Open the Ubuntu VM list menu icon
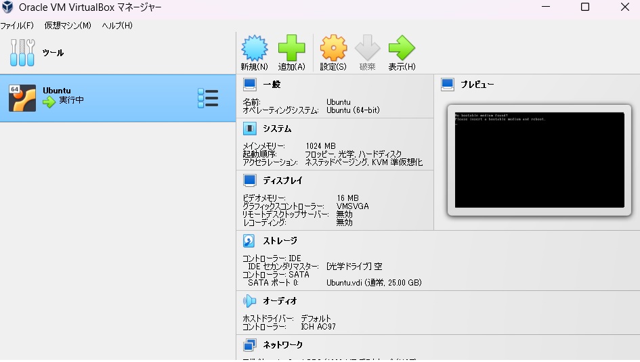This screenshot has width=640, height=362. (x=208, y=98)
